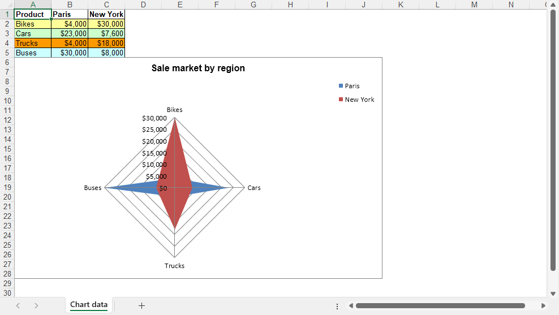This screenshot has height=315, width=559.
Task: Click the $0 axis value label
Action: (163, 188)
